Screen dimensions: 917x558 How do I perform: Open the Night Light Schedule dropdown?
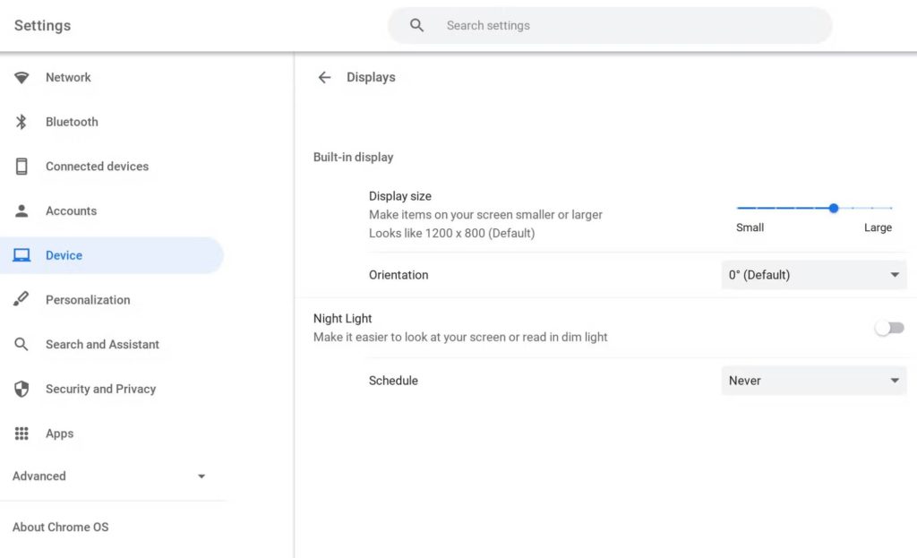[x=813, y=381]
